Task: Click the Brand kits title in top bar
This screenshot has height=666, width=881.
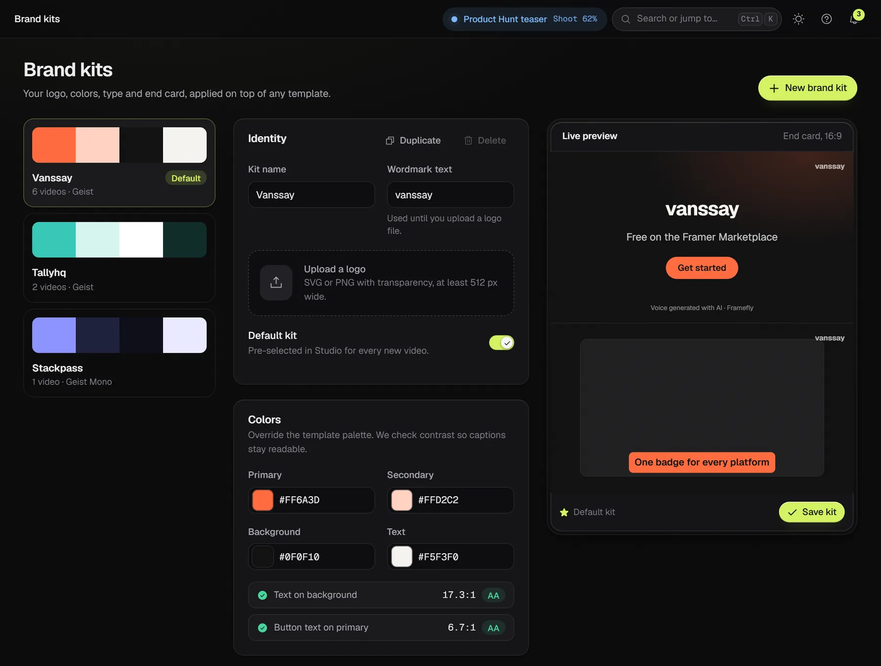Action: click(37, 19)
